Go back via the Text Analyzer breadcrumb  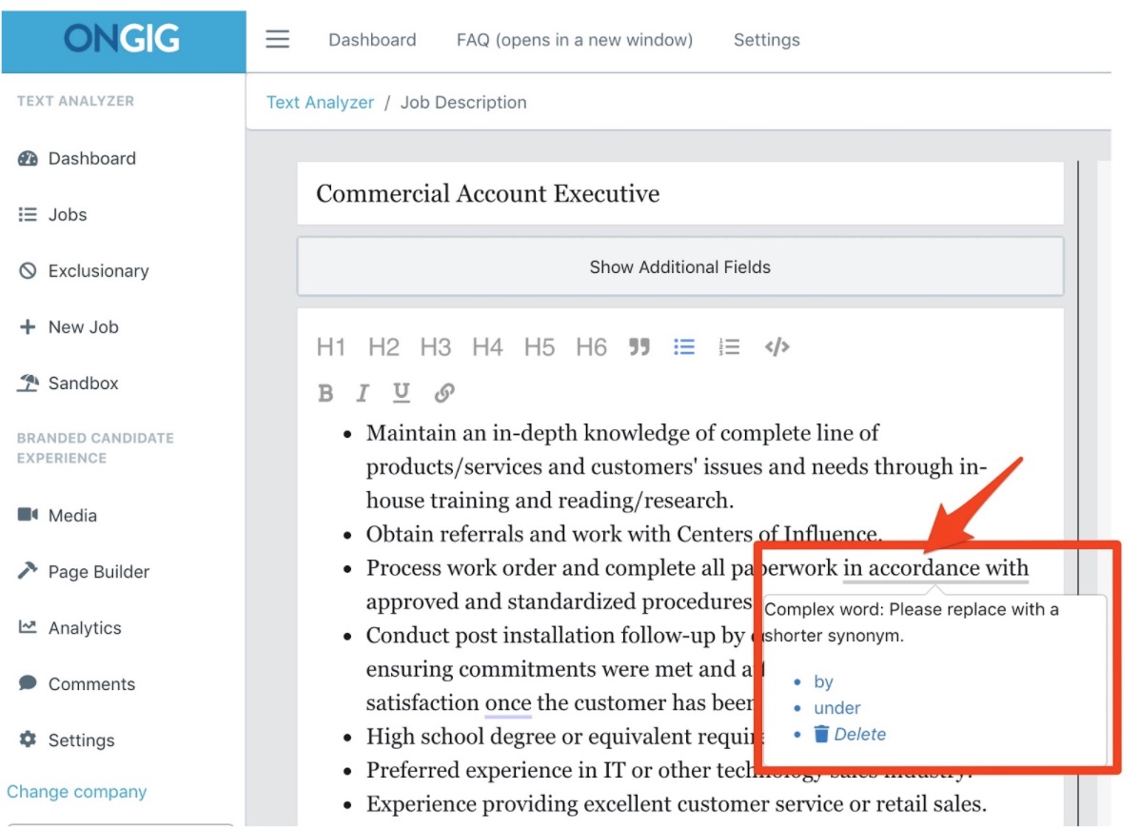click(320, 102)
